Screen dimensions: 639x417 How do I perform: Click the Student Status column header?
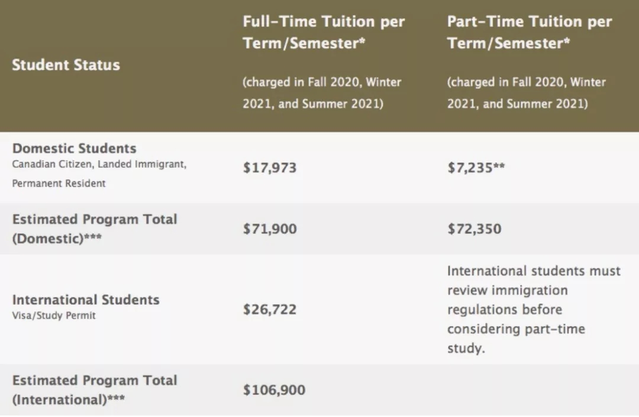click(x=66, y=65)
